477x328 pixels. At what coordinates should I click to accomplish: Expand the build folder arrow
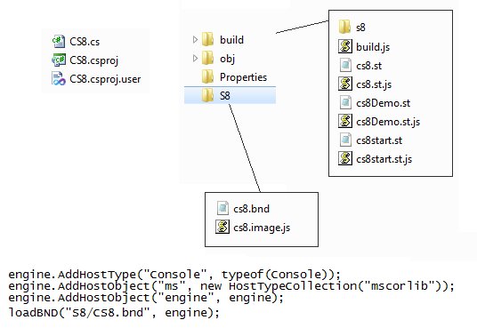coord(195,40)
